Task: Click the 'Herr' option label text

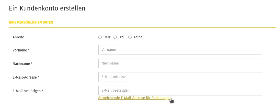Action: 107,37
